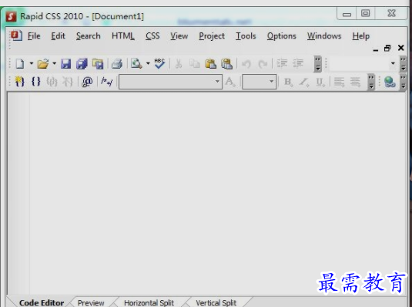This screenshot has height=307, width=412.
Task: Open the Find tool with the magnifier icon
Action: (136, 64)
